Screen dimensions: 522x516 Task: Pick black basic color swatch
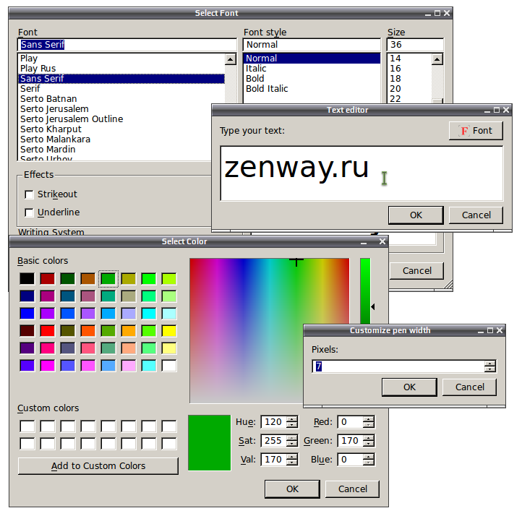[27, 278]
